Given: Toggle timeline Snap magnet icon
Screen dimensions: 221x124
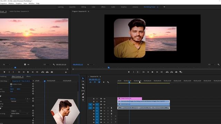Looking at the screenshot, I should point(95,82).
